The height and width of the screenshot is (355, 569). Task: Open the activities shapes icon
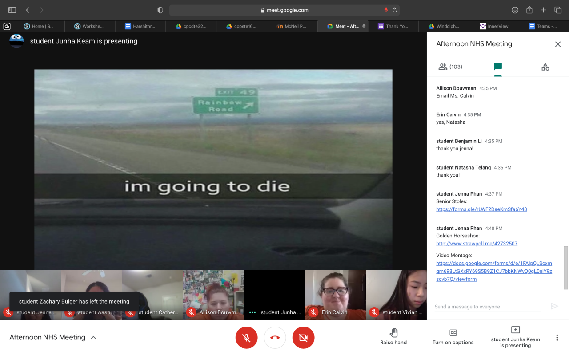[x=545, y=67]
